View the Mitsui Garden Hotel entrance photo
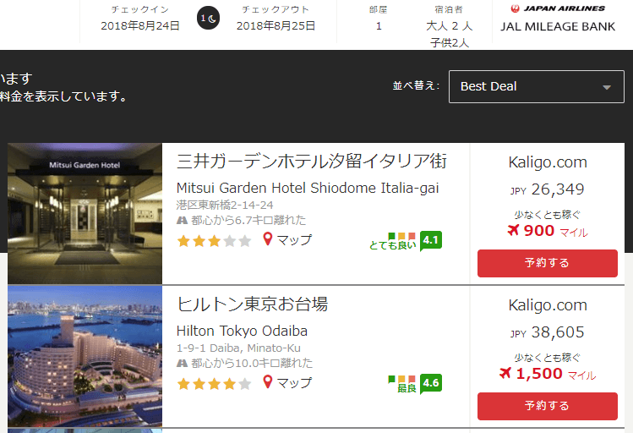633x433 pixels. tap(85, 213)
